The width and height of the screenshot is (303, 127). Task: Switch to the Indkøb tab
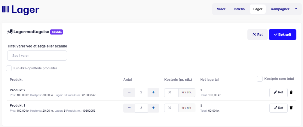click(239, 9)
